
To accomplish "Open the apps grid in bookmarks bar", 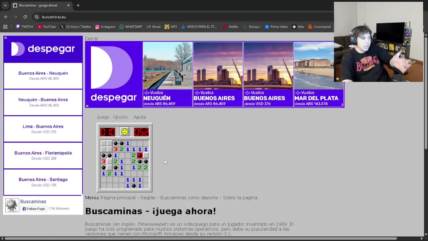I will tap(5, 27).
